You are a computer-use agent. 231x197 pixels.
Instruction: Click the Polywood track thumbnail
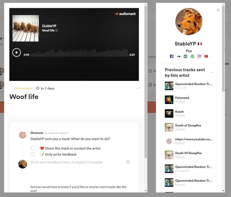click(169, 100)
